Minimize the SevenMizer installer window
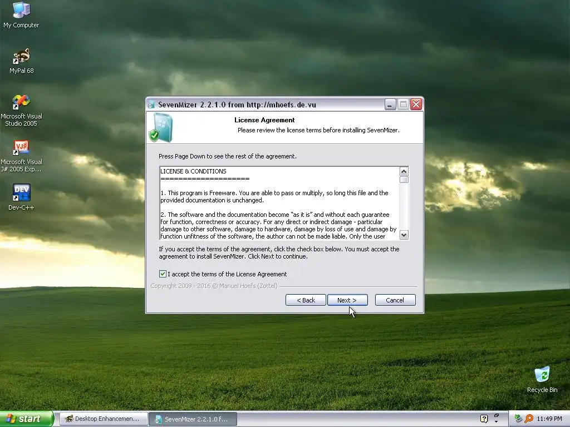Viewport: 570px width, 427px height. click(x=390, y=105)
